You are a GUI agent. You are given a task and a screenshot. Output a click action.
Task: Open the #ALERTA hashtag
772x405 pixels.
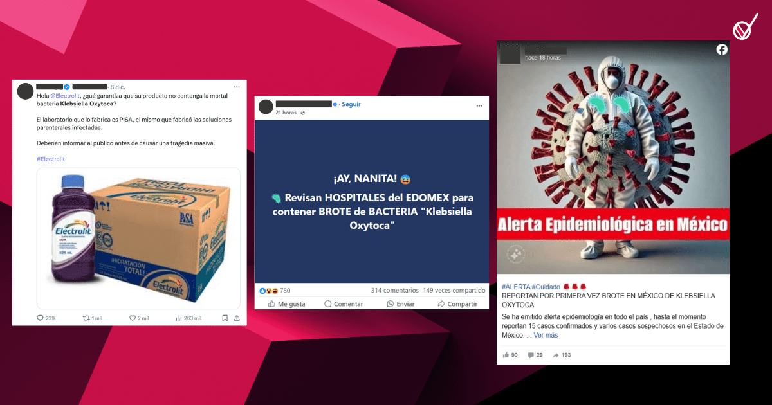click(516, 287)
